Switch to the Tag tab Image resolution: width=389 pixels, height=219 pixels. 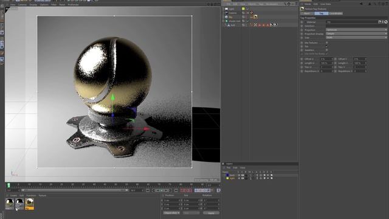322,13
